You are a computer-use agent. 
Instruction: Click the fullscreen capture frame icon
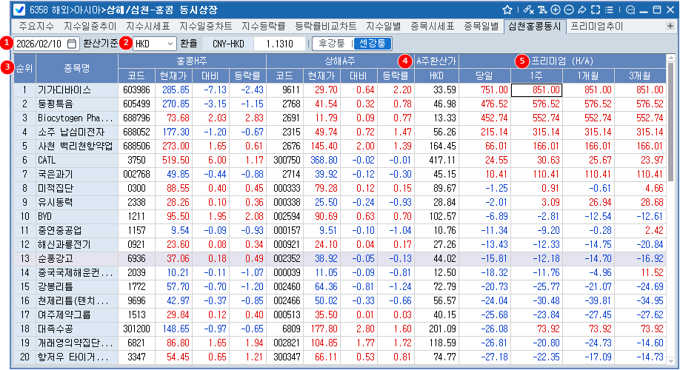pyautogui.click(x=595, y=10)
